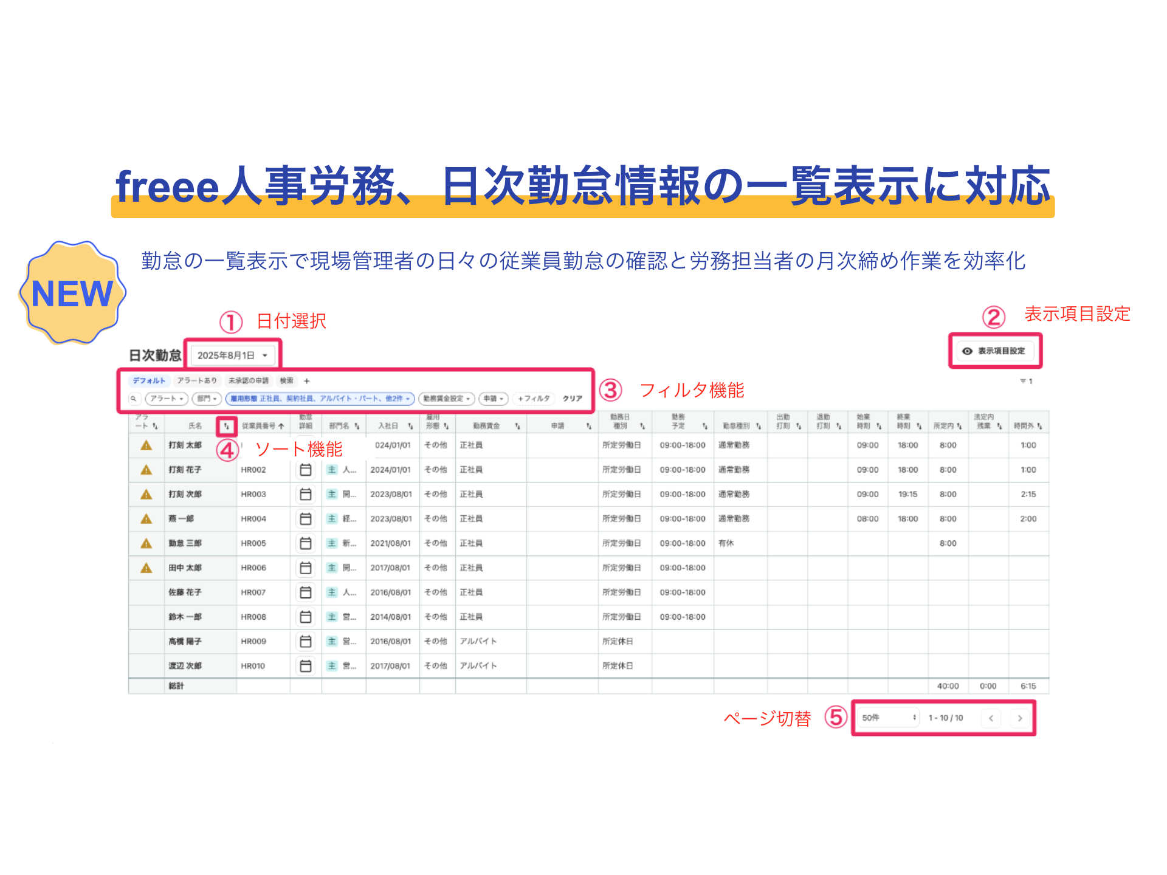
Task: Sort by the 氏名 column sort icon
Action: pyautogui.click(x=227, y=426)
